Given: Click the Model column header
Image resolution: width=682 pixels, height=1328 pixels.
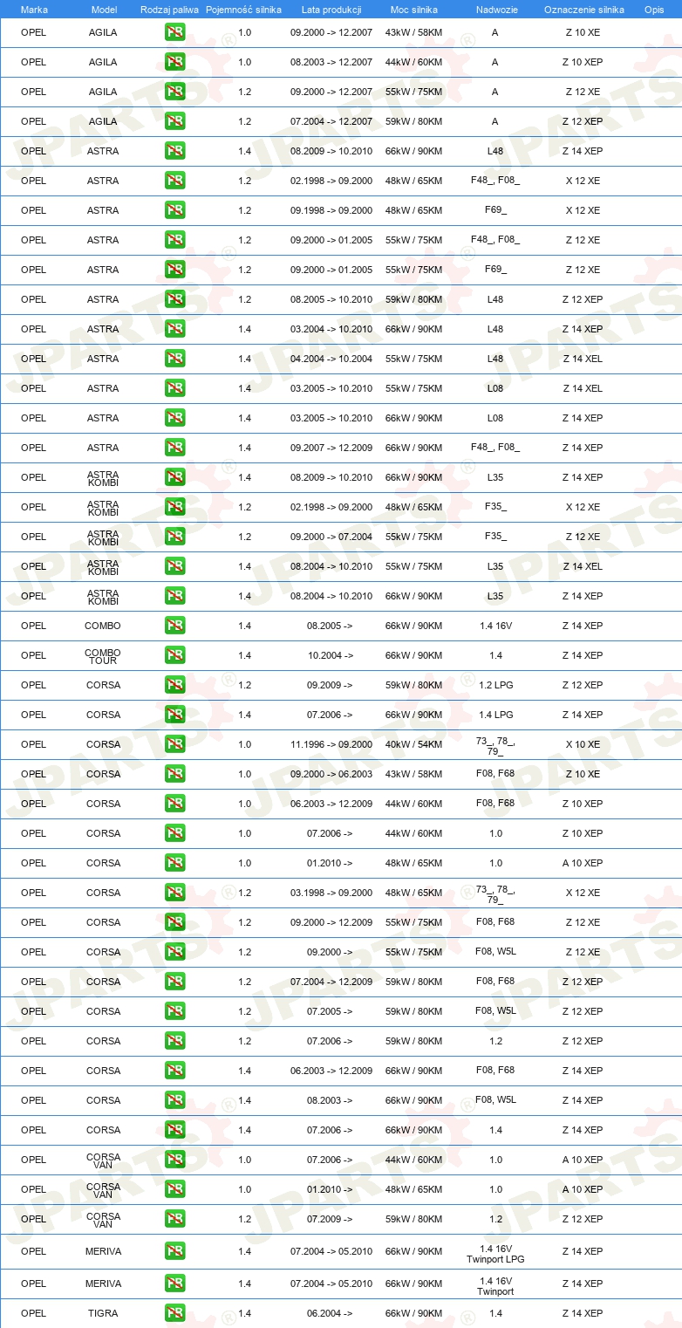Looking at the screenshot, I should click(x=104, y=9).
